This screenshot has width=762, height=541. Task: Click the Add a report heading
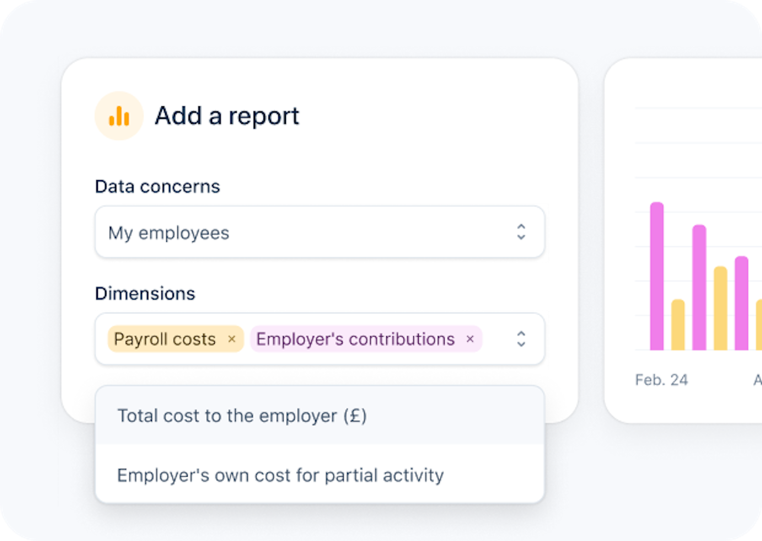[227, 116]
